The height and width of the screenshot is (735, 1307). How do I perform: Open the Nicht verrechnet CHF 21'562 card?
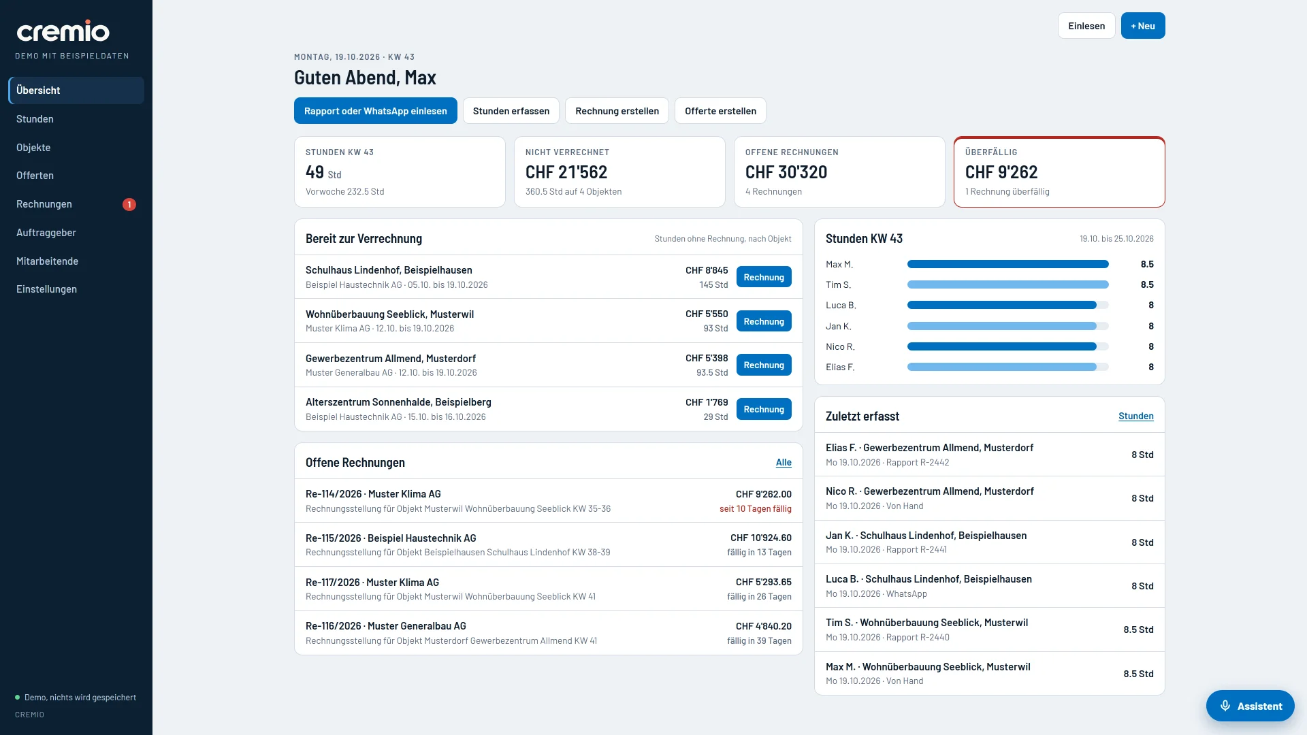619,172
